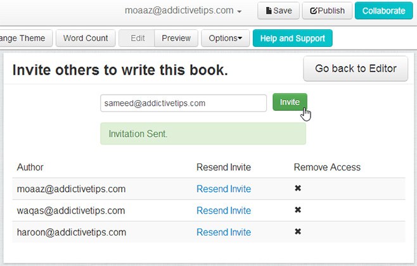
Task: Switch to Preview mode
Action: coord(176,38)
